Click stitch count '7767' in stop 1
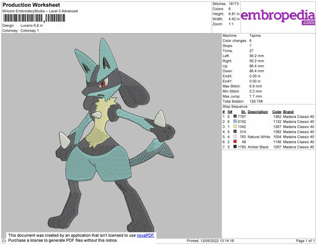The image size is (317, 245). [242, 117]
